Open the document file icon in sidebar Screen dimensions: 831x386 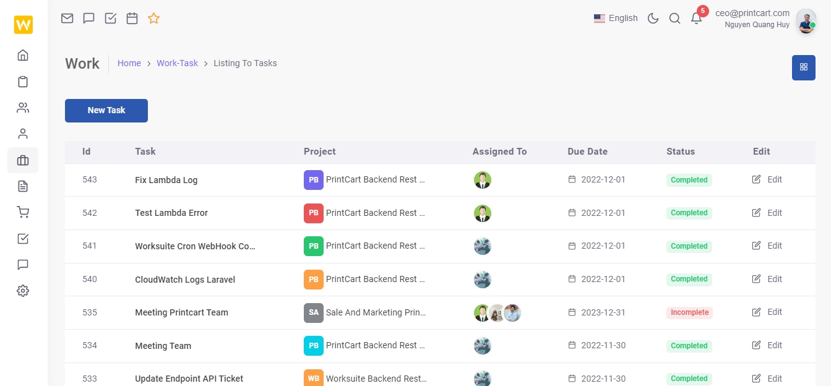(x=23, y=186)
